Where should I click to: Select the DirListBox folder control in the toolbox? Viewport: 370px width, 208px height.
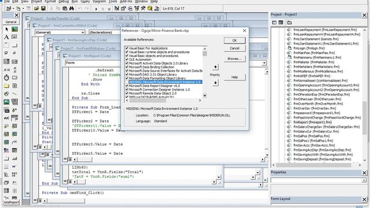pyautogui.click(x=6, y=86)
